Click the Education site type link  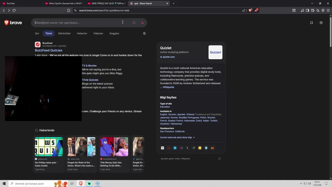pos(165,107)
